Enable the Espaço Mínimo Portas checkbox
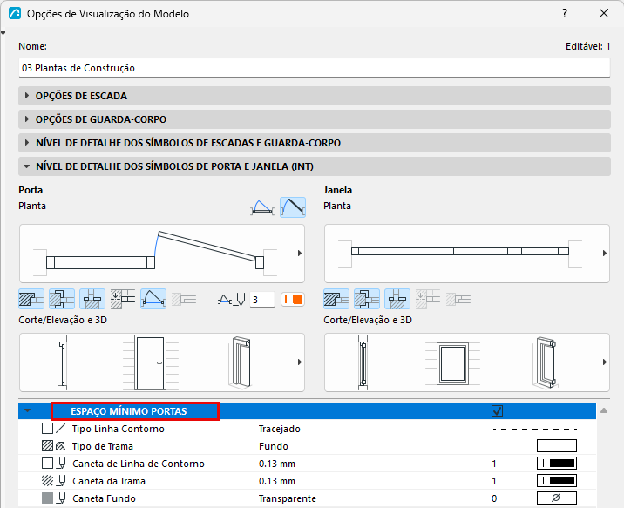The width and height of the screenshot is (624, 508). click(x=497, y=411)
